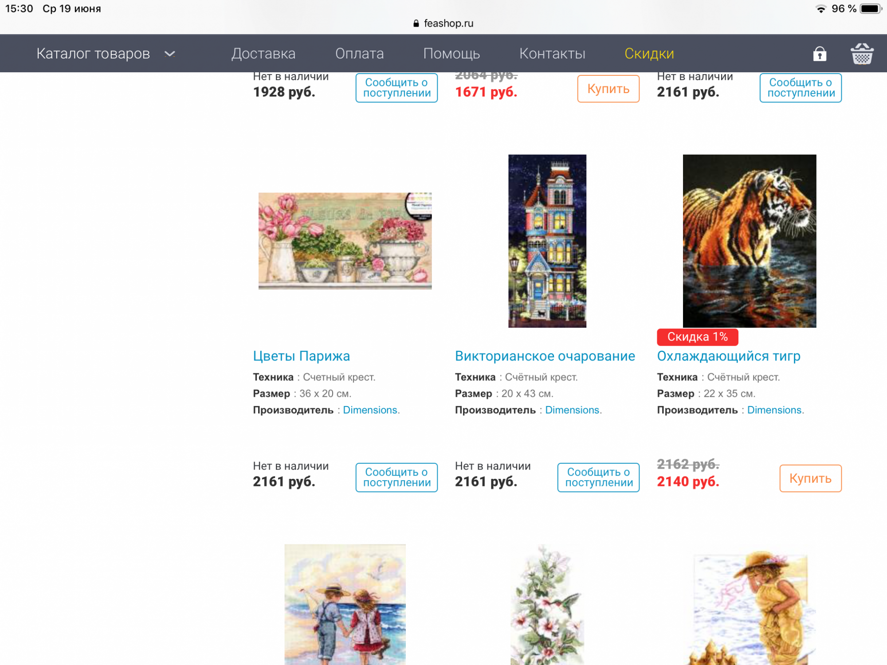
Task: Open the shopping basket icon
Action: [x=862, y=54]
